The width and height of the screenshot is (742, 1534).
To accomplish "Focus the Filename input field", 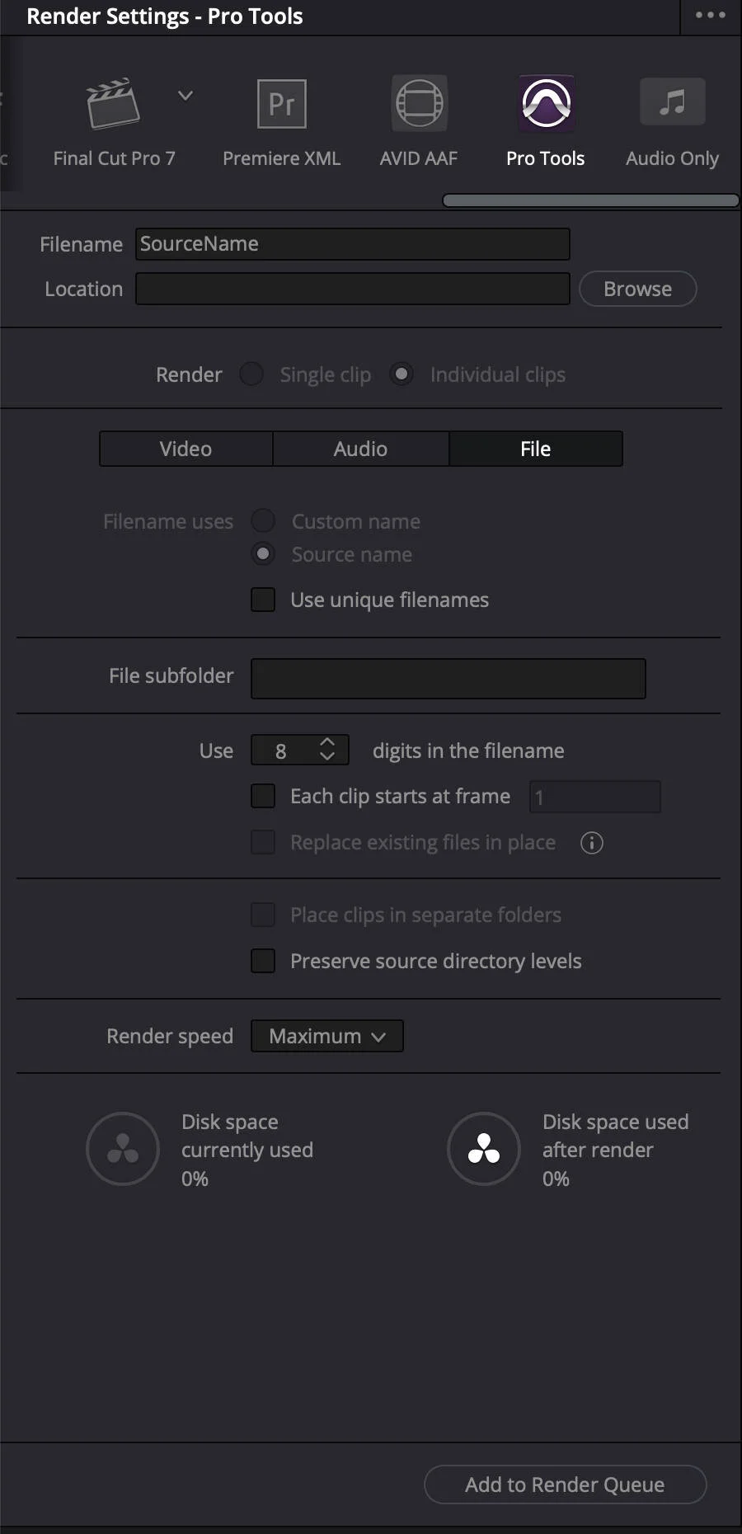I will click(x=353, y=244).
